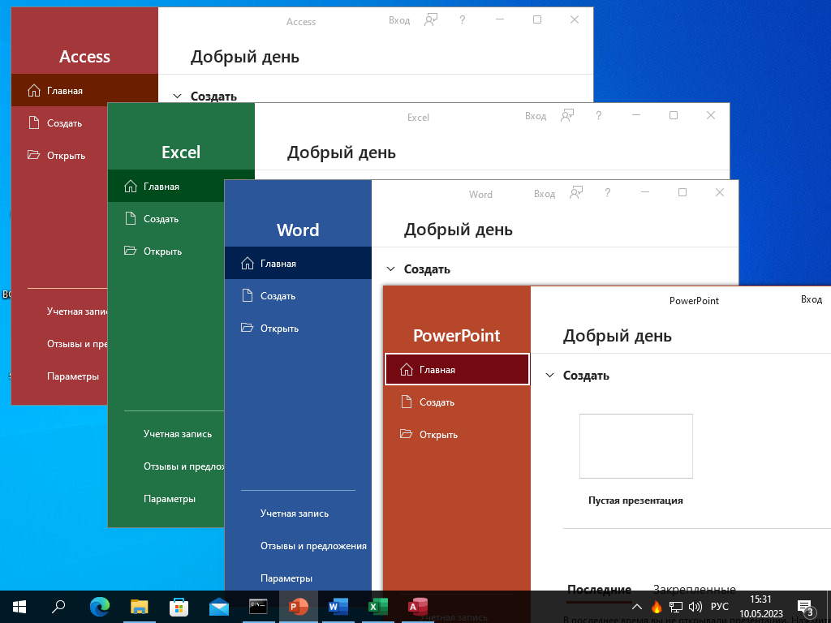Sign in via Вход in the Excel window

536,116
